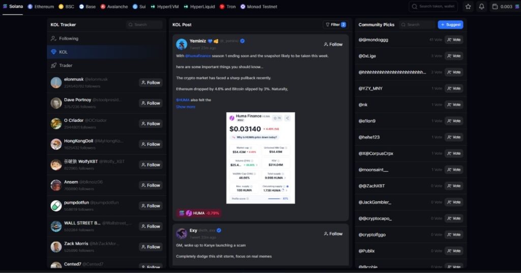Open O Criador avatar
This screenshot has height=273, width=521.
click(56, 124)
